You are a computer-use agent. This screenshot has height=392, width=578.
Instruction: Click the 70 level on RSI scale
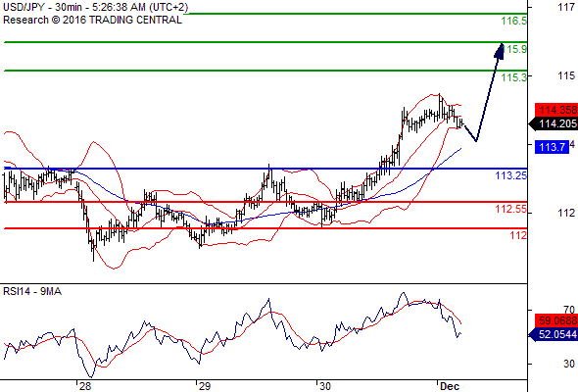pos(569,310)
